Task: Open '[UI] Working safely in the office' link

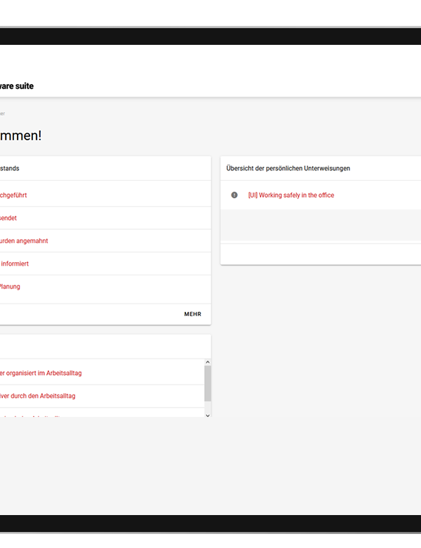Action: [290, 195]
